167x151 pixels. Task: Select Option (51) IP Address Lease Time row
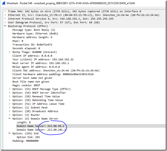coord(38,104)
